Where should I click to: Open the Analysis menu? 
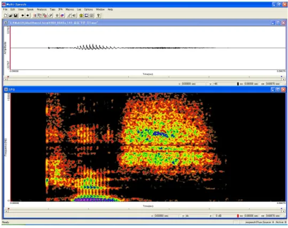pyautogui.click(x=42, y=10)
